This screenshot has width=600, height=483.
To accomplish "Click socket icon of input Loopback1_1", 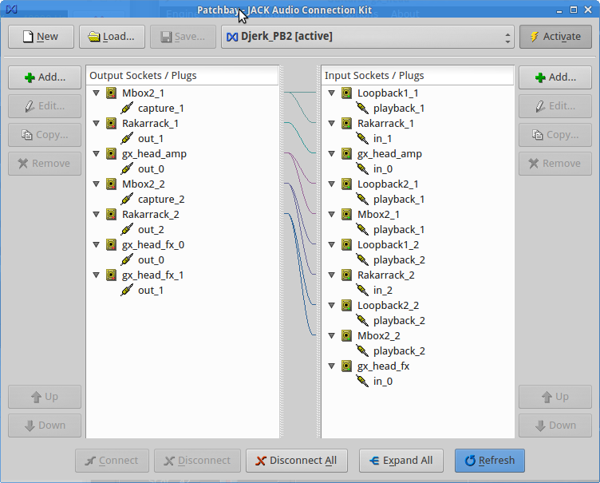I will click(x=346, y=93).
